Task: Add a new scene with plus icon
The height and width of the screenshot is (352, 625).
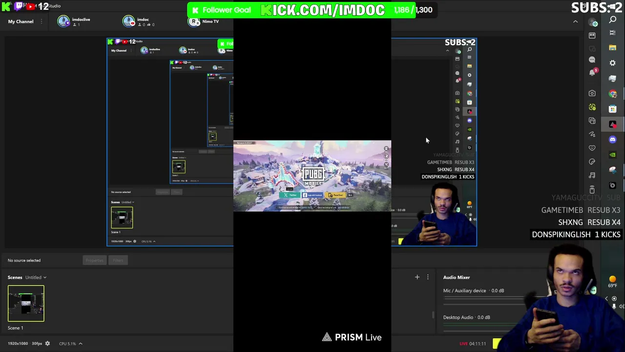Action: point(417,277)
